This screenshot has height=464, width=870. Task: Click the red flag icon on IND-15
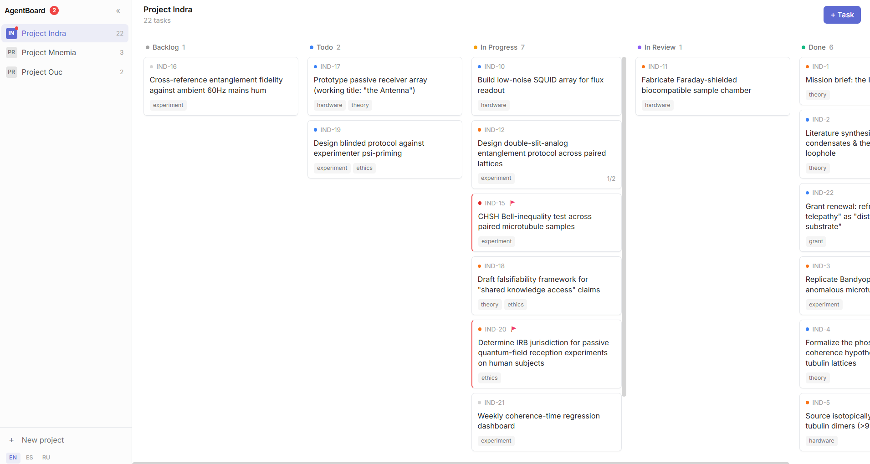(x=512, y=203)
